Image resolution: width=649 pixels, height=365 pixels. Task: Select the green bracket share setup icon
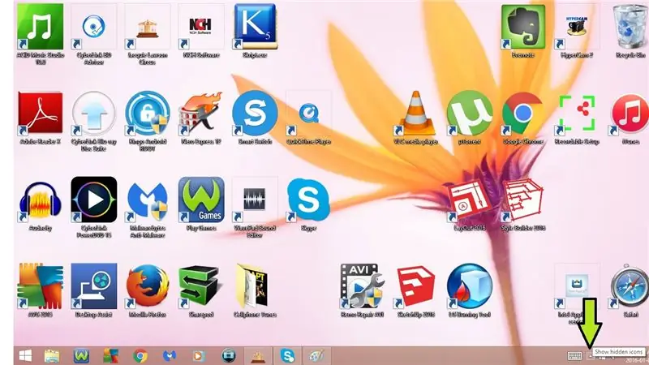pyautogui.click(x=577, y=114)
